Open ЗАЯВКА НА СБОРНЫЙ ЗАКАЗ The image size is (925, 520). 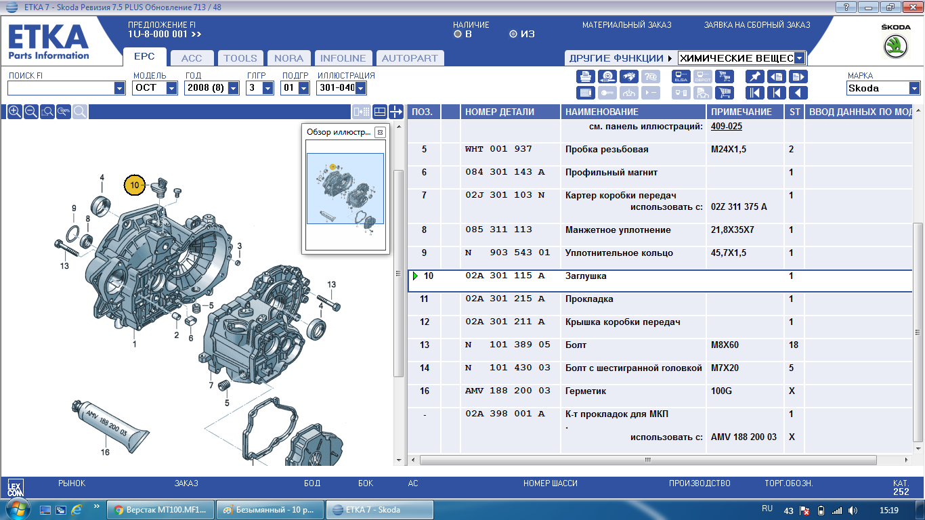[757, 25]
